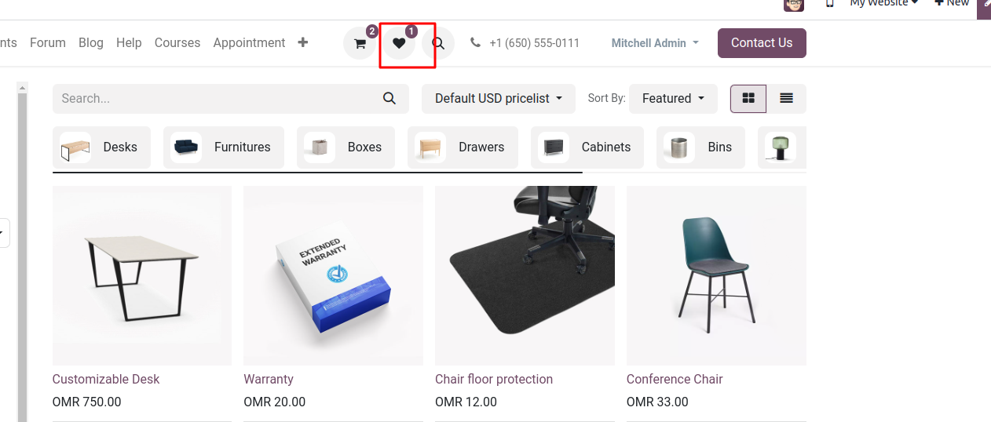This screenshot has height=422, width=991.
Task: Open the Conference Chair product image
Action: pyautogui.click(x=716, y=275)
